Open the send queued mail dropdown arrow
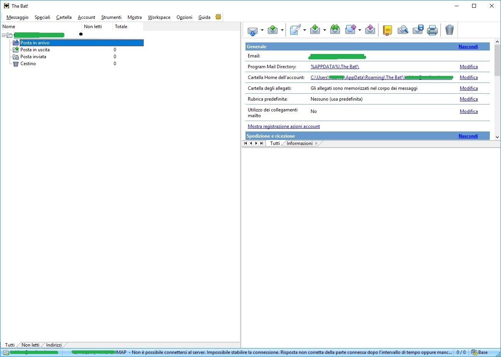 (282, 30)
